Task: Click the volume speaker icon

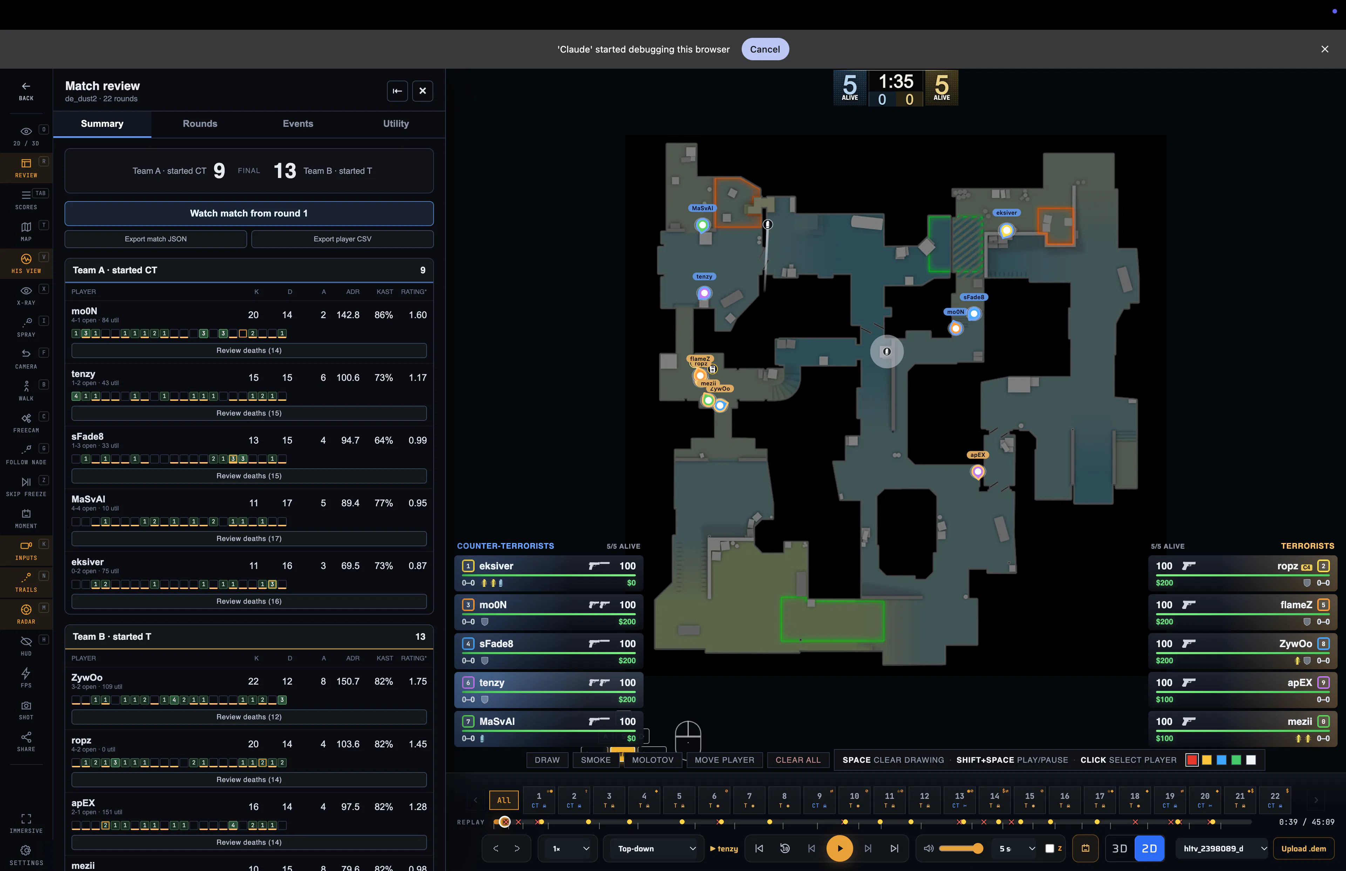Action: [928, 848]
